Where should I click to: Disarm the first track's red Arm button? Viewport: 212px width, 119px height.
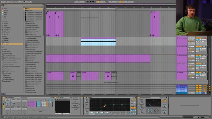(x=205, y=38)
